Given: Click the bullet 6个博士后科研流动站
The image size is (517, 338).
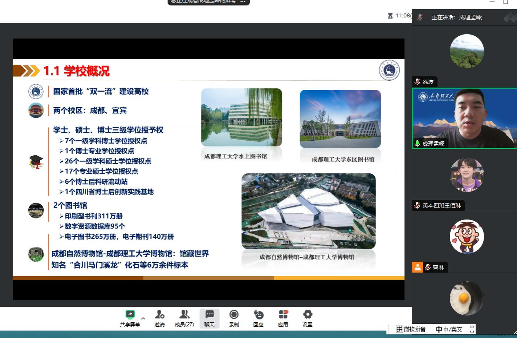Looking at the screenshot, I should coord(93,181).
